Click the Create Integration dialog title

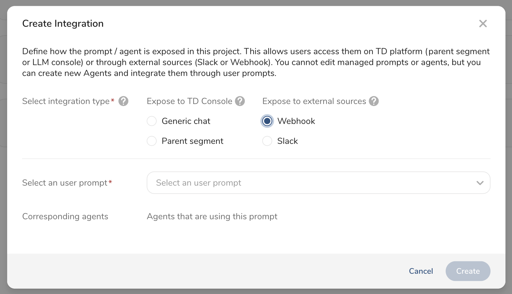[x=63, y=24]
